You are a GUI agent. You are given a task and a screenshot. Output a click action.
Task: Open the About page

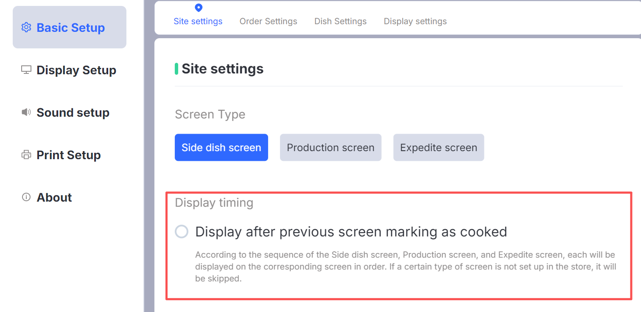point(54,197)
